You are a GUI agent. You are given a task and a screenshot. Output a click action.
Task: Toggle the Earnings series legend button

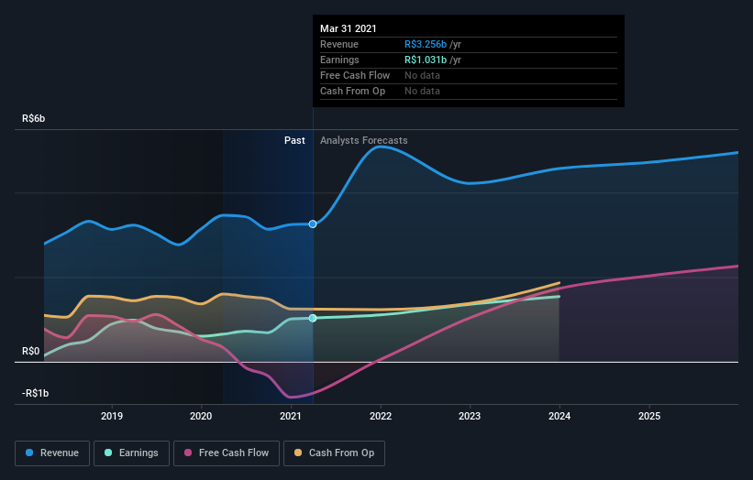tap(131, 453)
